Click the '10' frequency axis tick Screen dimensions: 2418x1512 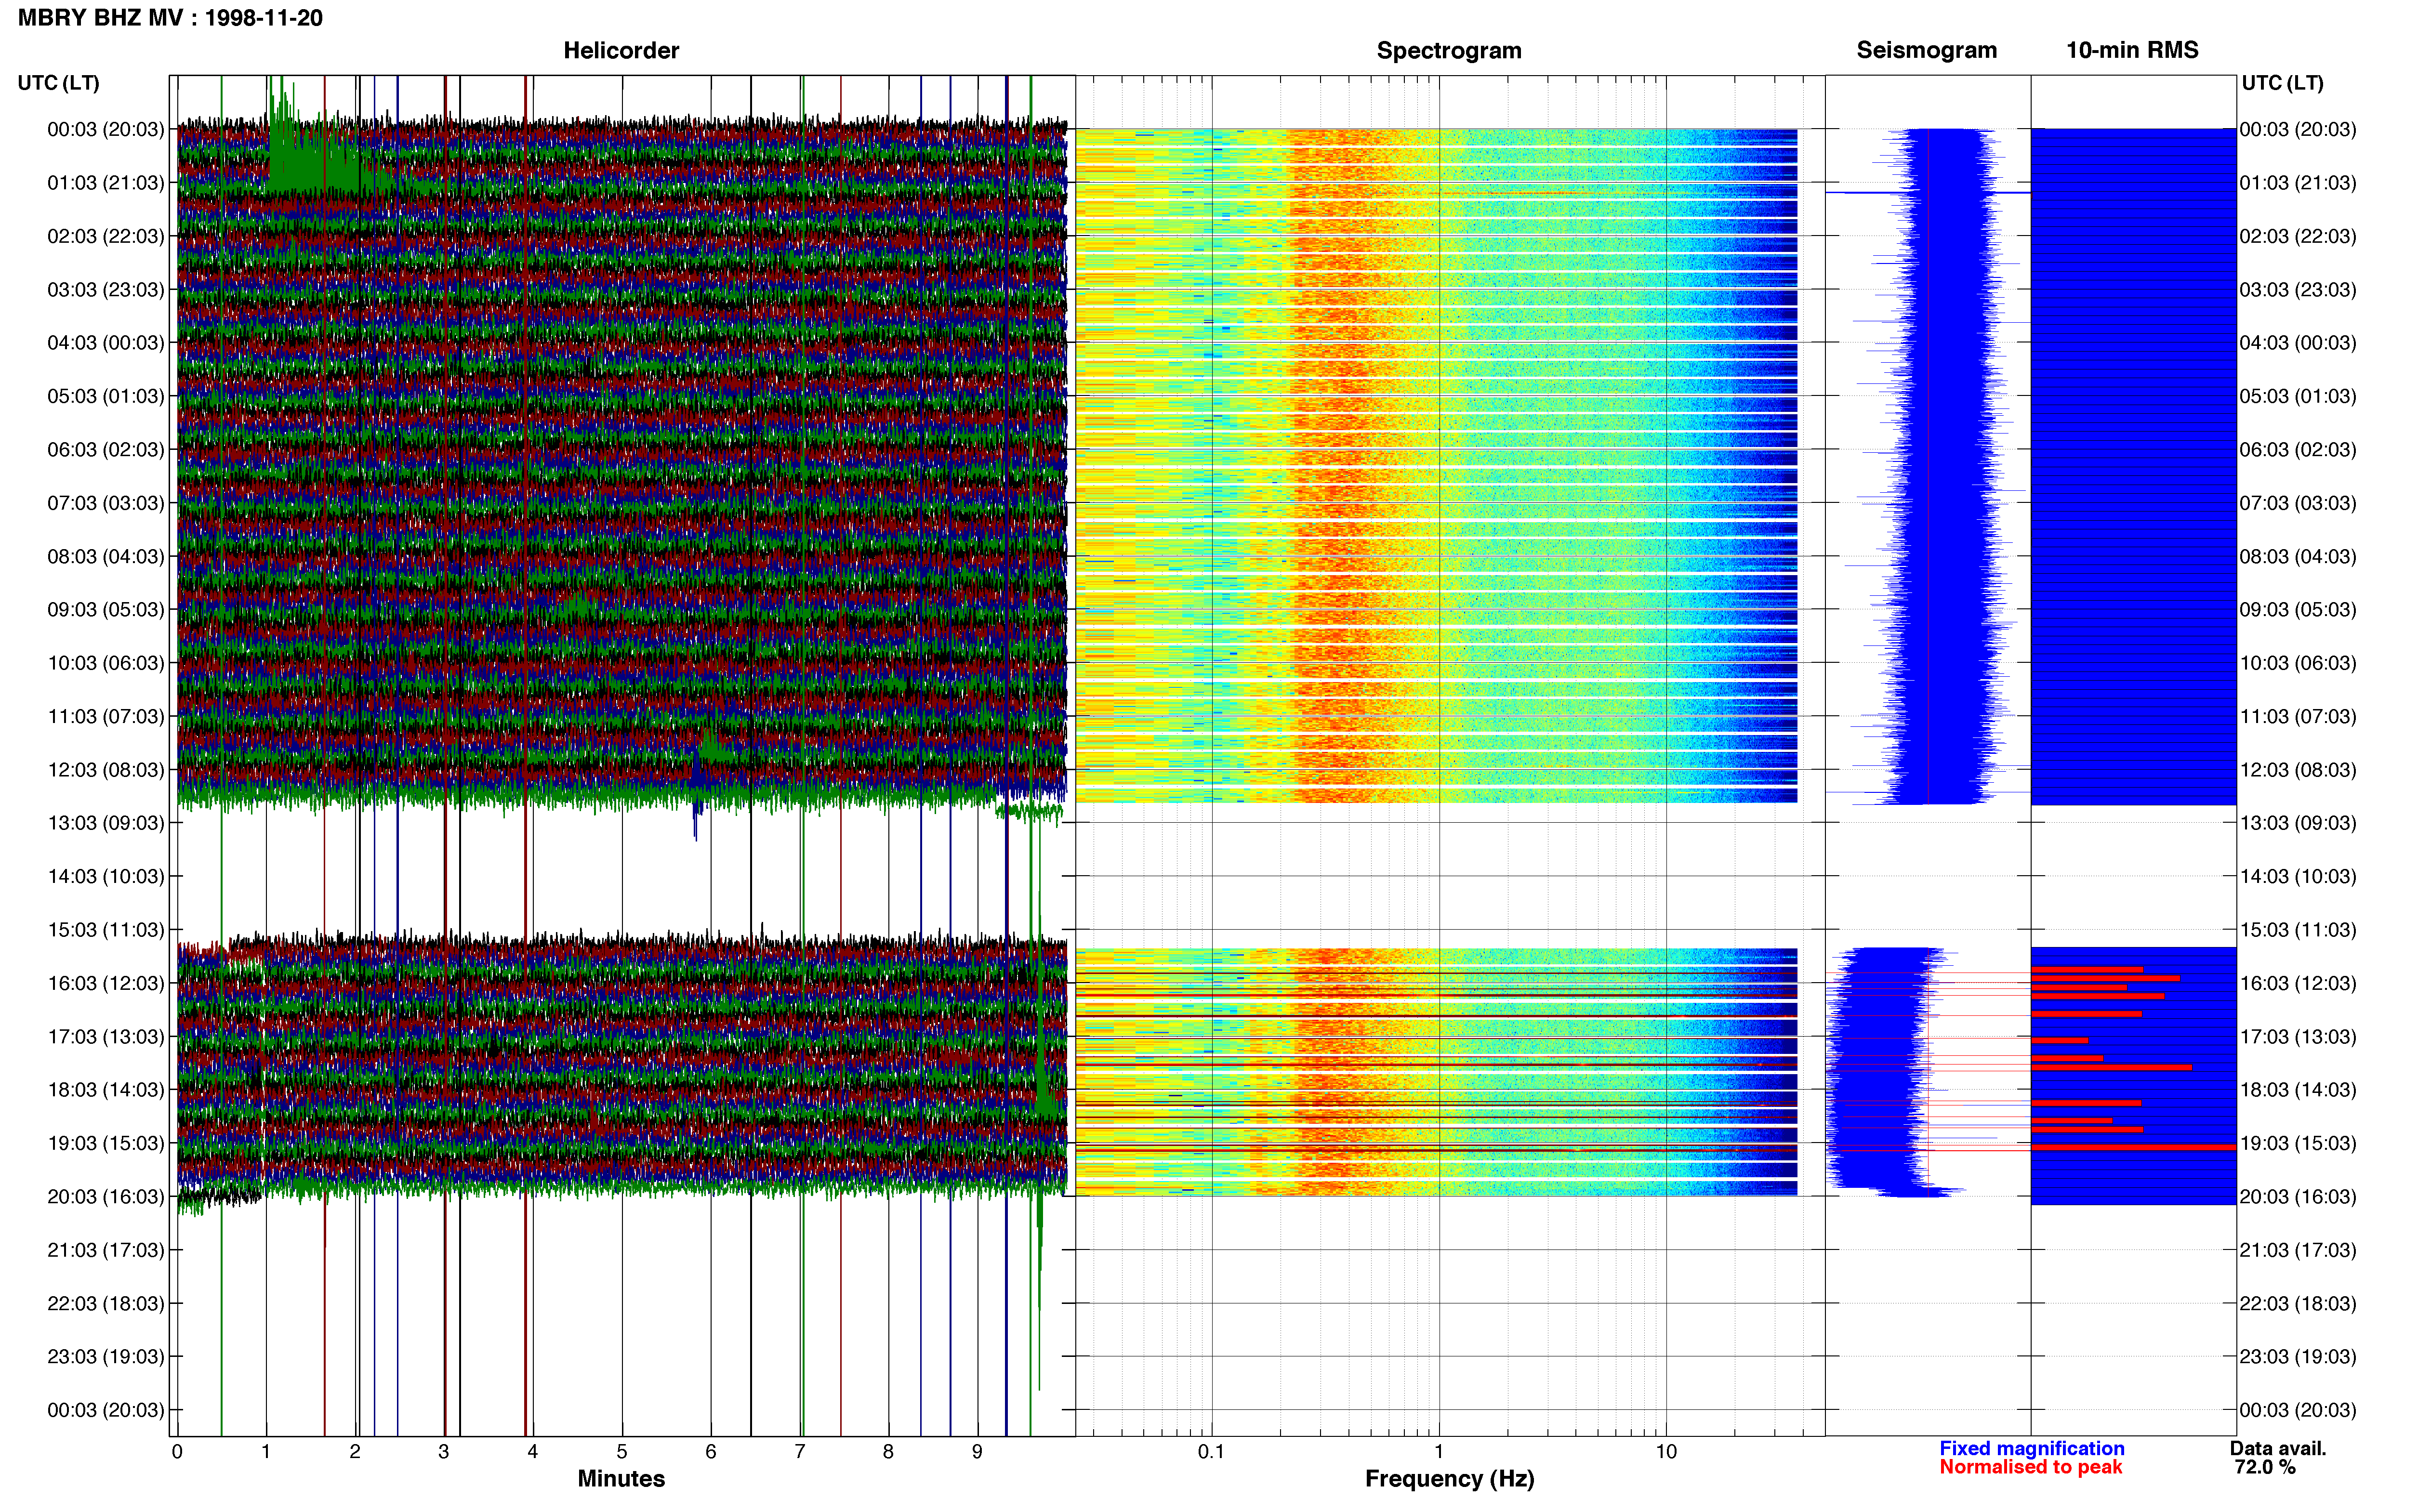(1666, 1452)
